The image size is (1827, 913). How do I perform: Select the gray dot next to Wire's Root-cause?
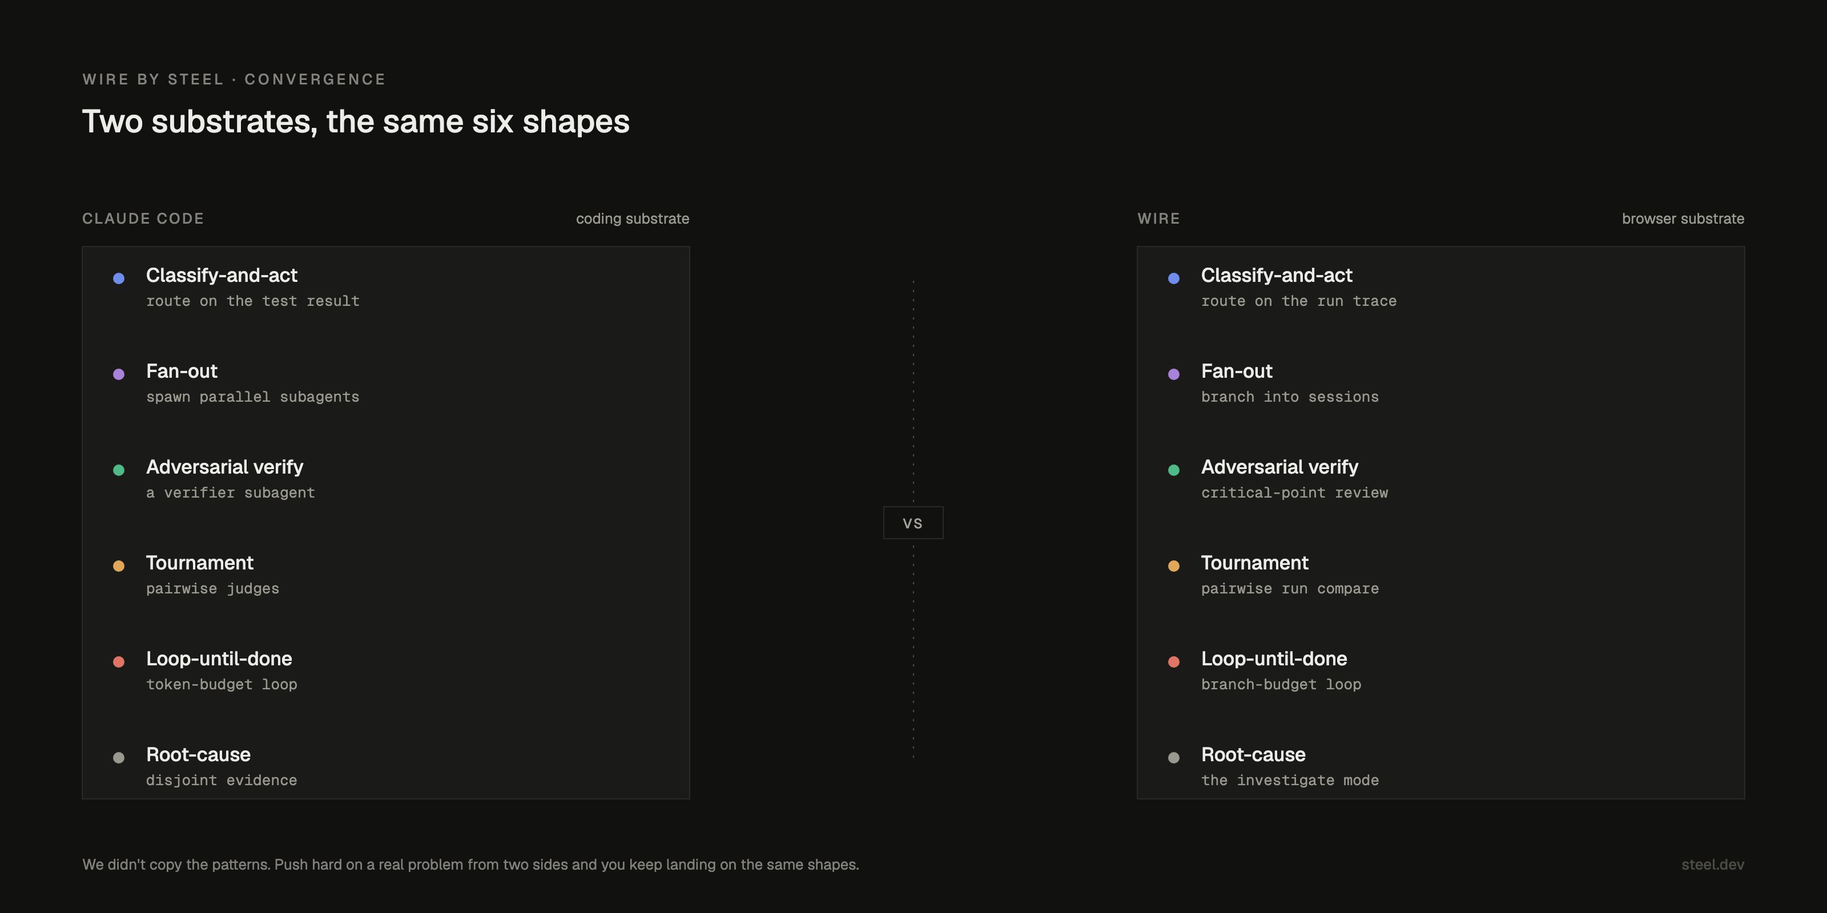point(1174,758)
